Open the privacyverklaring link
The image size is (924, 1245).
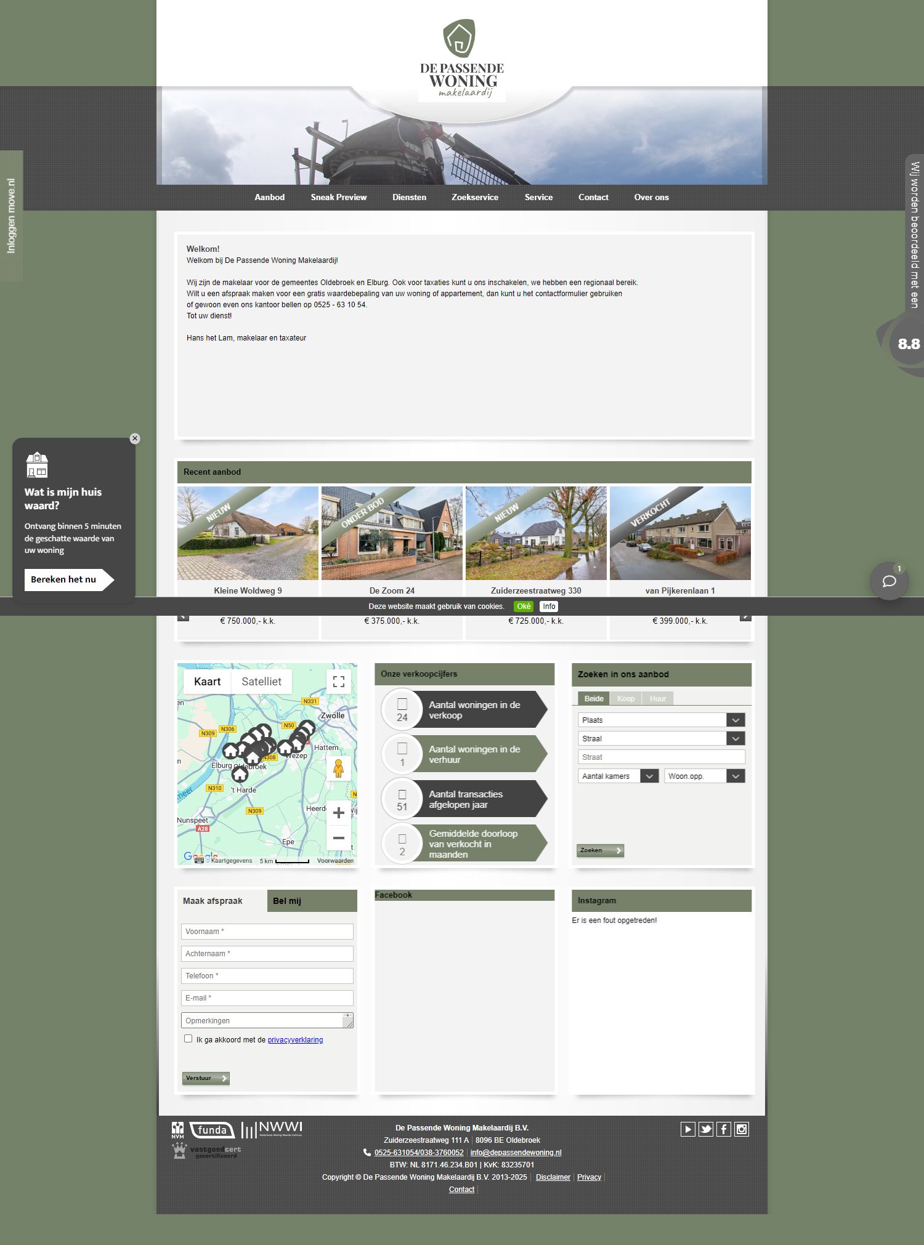(x=295, y=1040)
